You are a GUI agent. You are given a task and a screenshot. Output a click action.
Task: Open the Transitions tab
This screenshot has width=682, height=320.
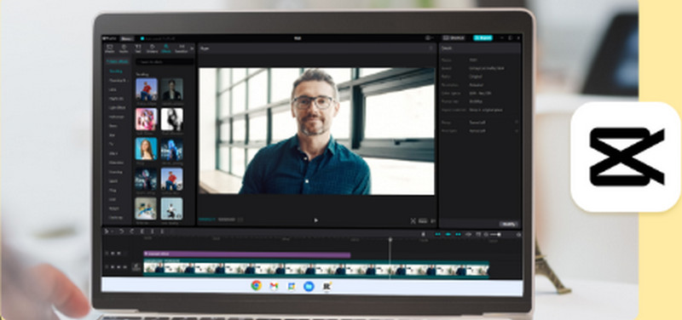point(182,49)
